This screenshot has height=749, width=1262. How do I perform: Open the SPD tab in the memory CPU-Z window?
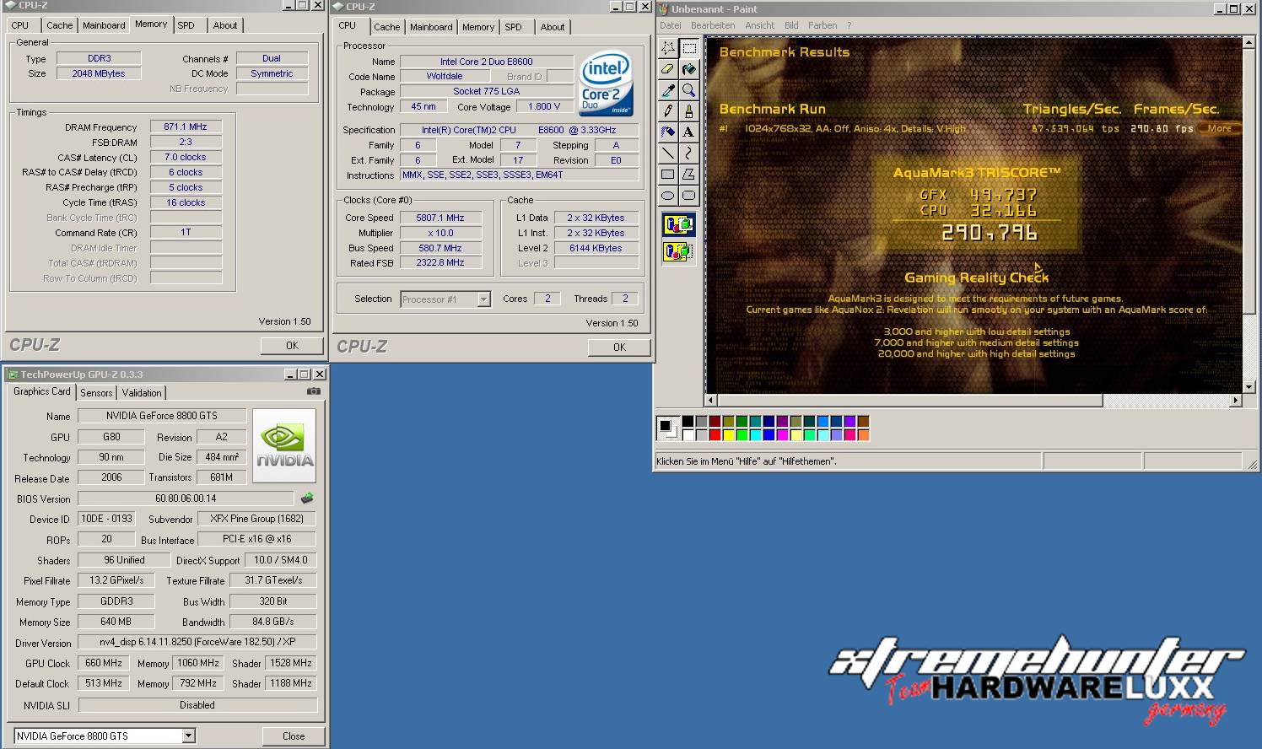pyautogui.click(x=186, y=25)
